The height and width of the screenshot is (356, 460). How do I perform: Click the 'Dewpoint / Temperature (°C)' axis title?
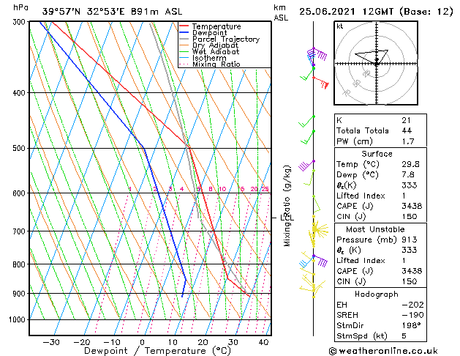[x=157, y=351]
